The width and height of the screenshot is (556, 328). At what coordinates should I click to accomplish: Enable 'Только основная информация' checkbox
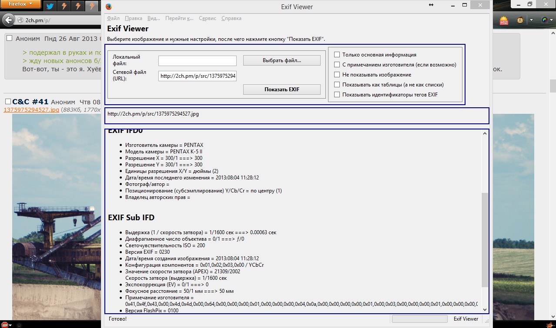coord(337,55)
